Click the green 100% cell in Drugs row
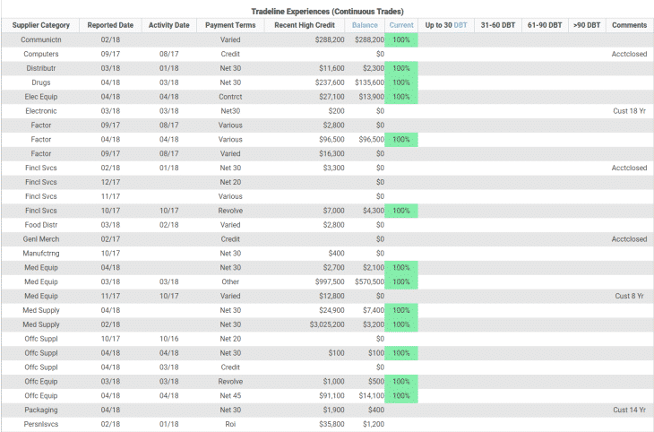This screenshot has height=432, width=654. [x=401, y=82]
